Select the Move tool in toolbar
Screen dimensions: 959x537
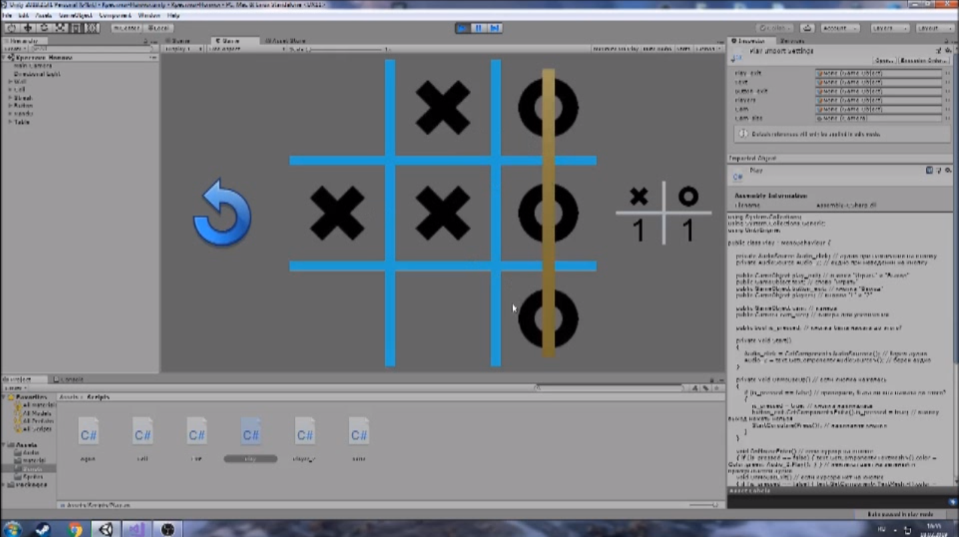click(x=28, y=28)
